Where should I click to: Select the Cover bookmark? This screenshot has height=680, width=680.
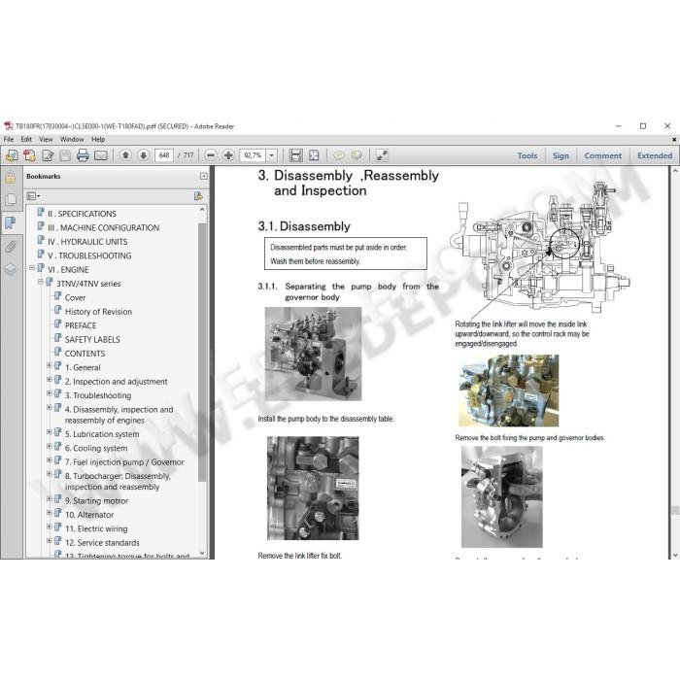(x=75, y=297)
